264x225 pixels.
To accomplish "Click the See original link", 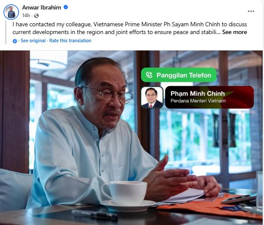I will tap(33, 41).
